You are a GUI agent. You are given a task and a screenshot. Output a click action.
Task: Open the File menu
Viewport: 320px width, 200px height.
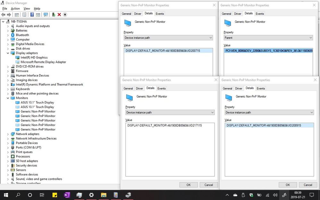(5, 9)
